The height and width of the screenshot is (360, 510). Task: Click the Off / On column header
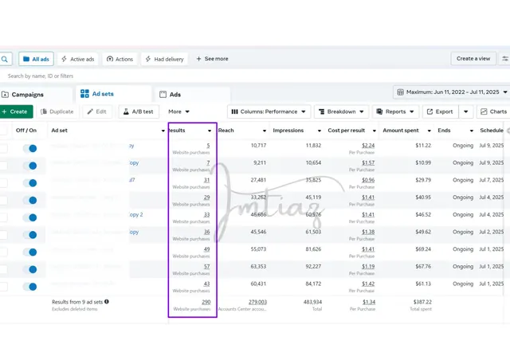pos(26,131)
